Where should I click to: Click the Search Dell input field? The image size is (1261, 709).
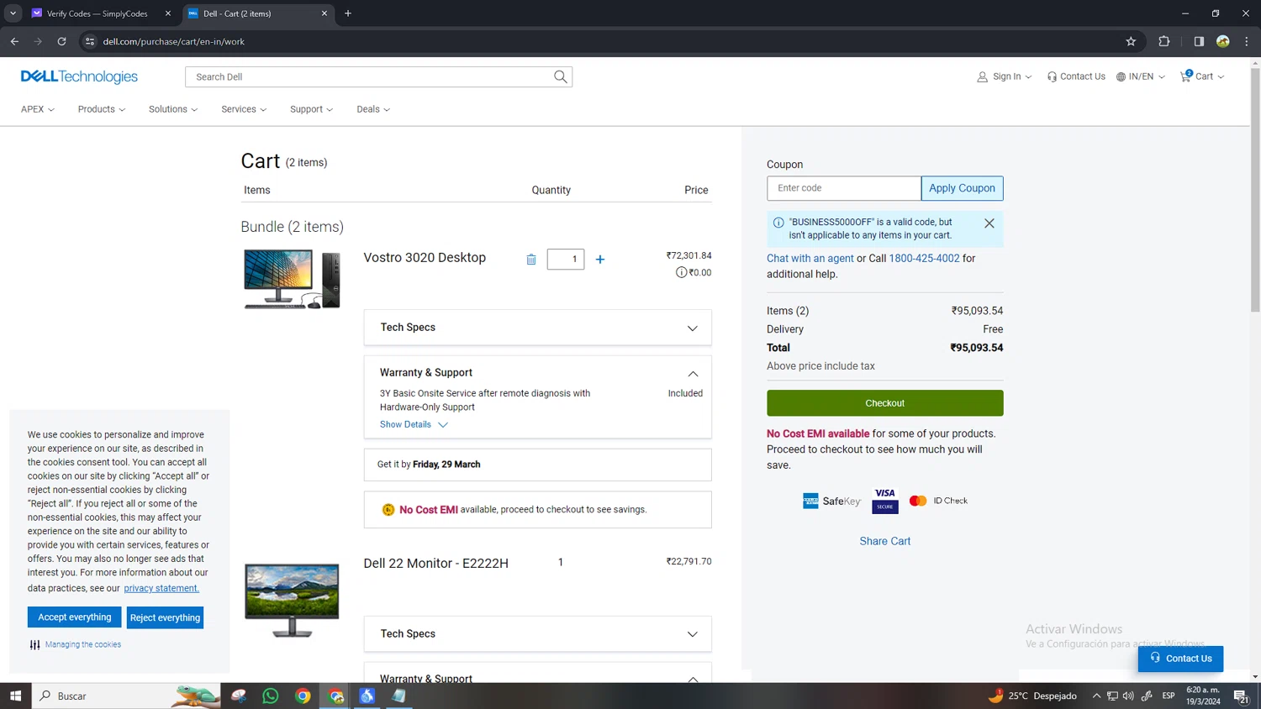point(370,76)
